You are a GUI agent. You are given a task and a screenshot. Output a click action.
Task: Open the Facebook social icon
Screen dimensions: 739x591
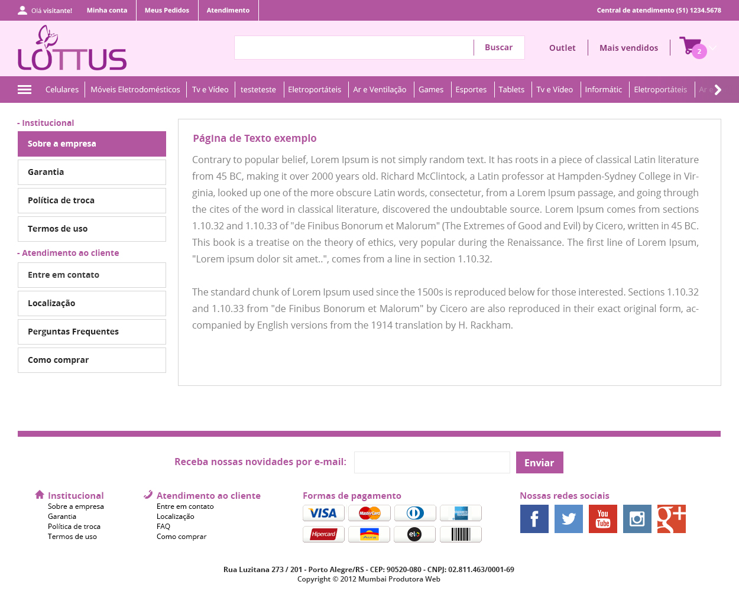click(534, 519)
